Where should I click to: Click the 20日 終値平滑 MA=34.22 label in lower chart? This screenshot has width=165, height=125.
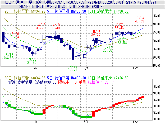click(x=25, y=78)
